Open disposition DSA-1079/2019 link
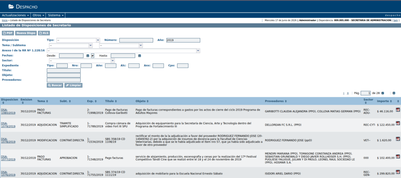The height and width of the screenshot is (178, 401). tap(8, 125)
